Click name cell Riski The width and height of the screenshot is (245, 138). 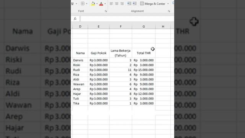click(x=80, y=65)
